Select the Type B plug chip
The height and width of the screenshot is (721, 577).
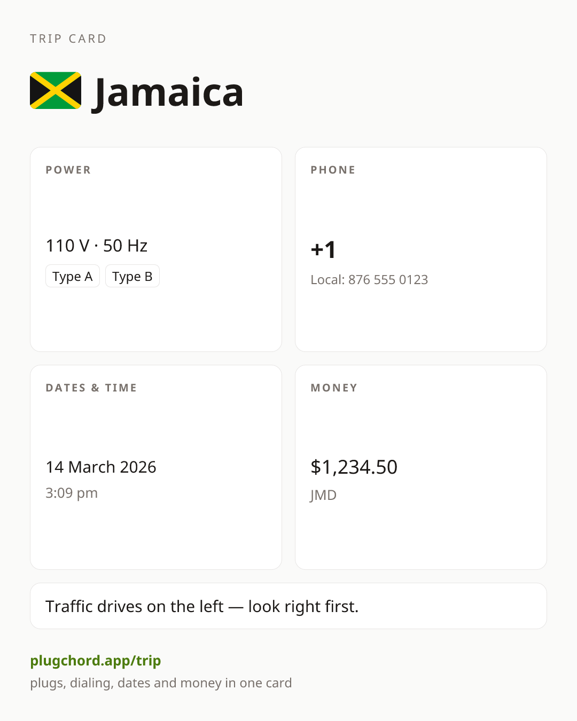[x=132, y=276]
